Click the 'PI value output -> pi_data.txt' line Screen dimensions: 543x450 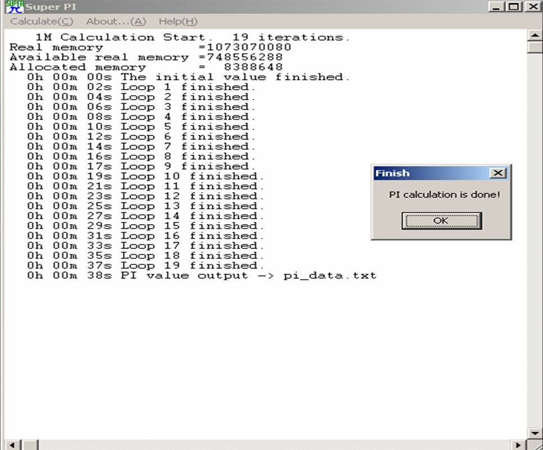click(202, 276)
